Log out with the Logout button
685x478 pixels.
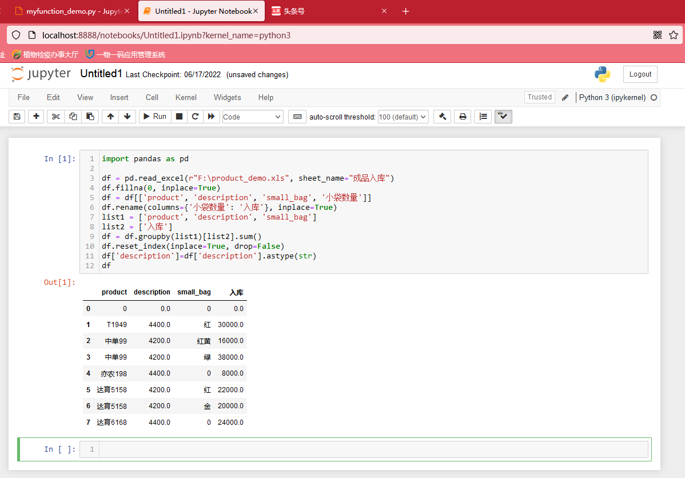tap(640, 74)
